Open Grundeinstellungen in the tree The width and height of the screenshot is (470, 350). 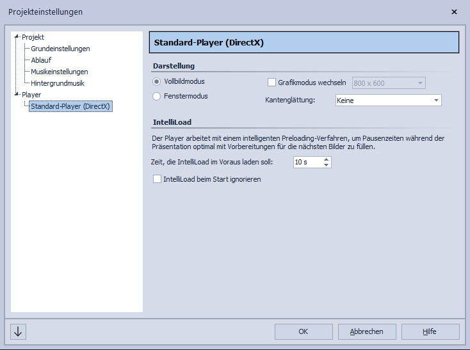point(60,49)
